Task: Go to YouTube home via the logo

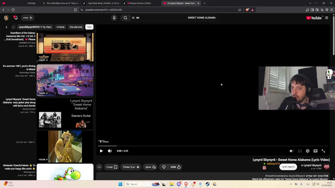Action: [314, 18]
